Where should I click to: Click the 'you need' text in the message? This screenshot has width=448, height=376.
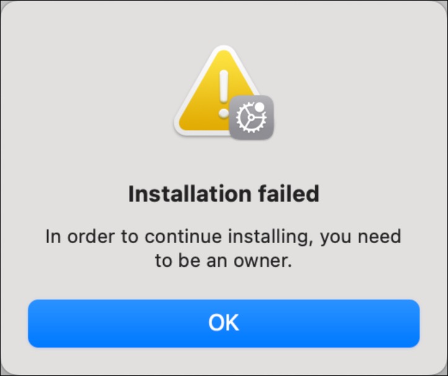click(x=361, y=238)
